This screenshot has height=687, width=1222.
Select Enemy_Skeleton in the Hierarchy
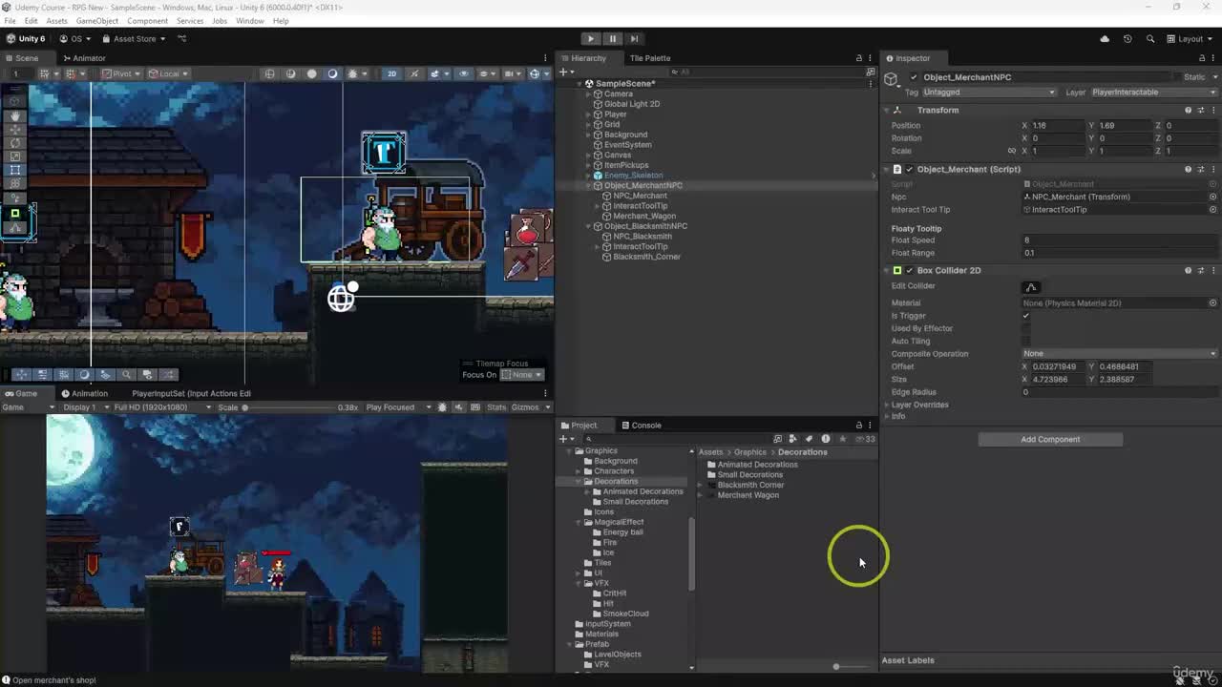tap(633, 176)
